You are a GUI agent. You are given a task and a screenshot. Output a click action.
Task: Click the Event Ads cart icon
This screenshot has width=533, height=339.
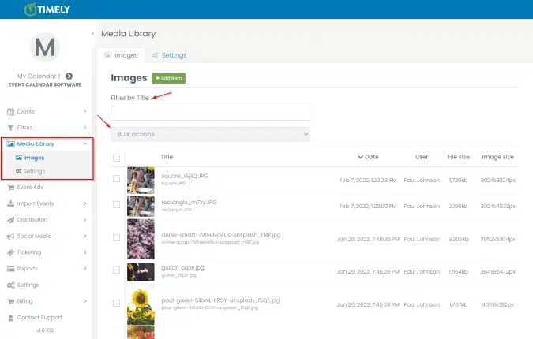(x=11, y=188)
